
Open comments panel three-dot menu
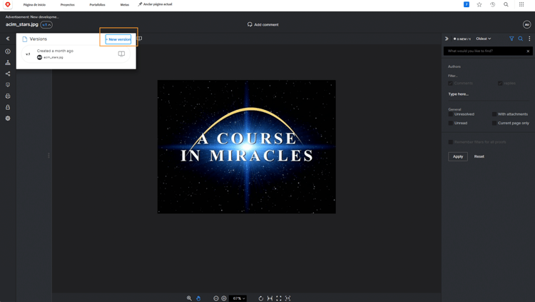click(529, 39)
